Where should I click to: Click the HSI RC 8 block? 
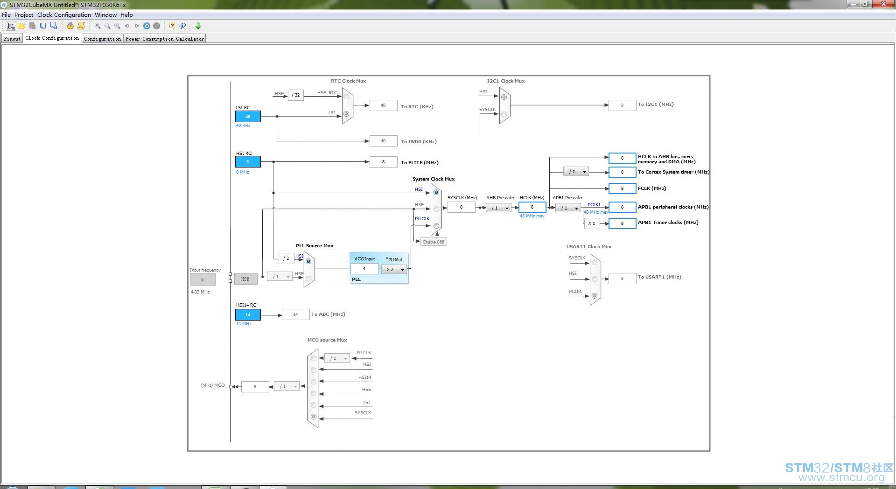[x=248, y=162]
